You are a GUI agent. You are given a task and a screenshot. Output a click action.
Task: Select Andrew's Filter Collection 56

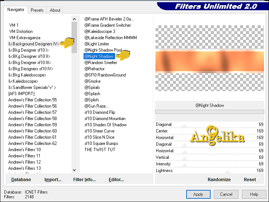pyautogui.click(x=32, y=106)
